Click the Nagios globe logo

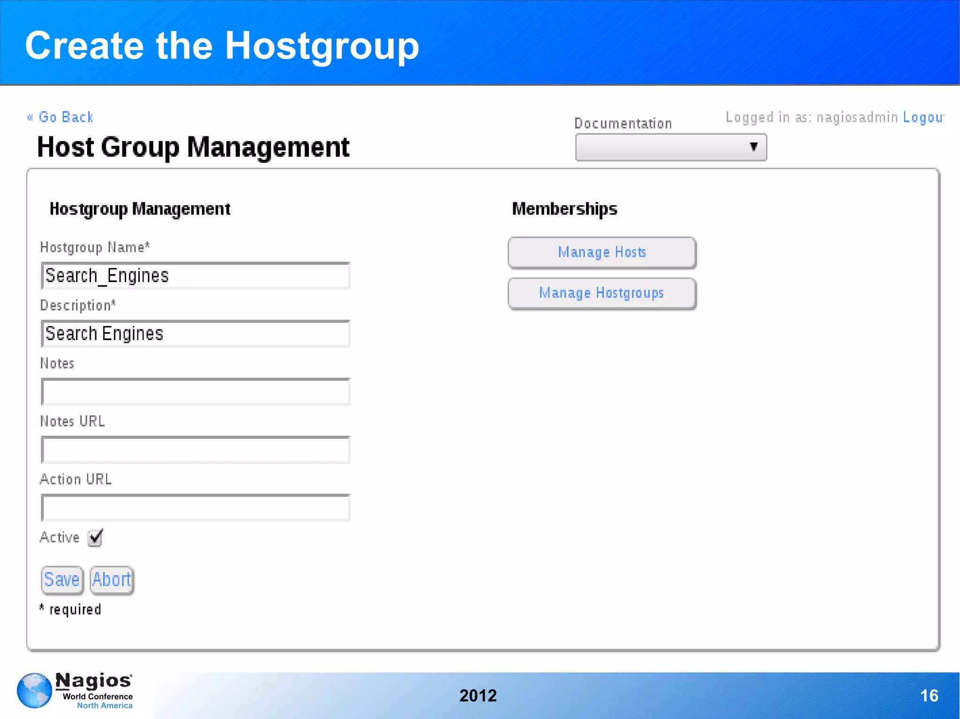tap(34, 690)
